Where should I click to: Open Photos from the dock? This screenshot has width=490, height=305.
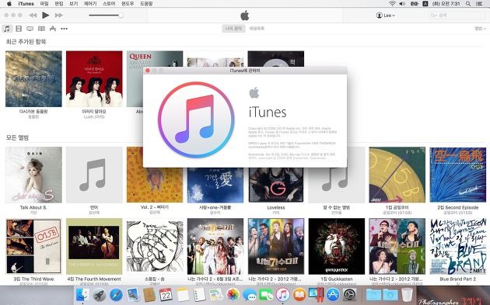click(233, 294)
